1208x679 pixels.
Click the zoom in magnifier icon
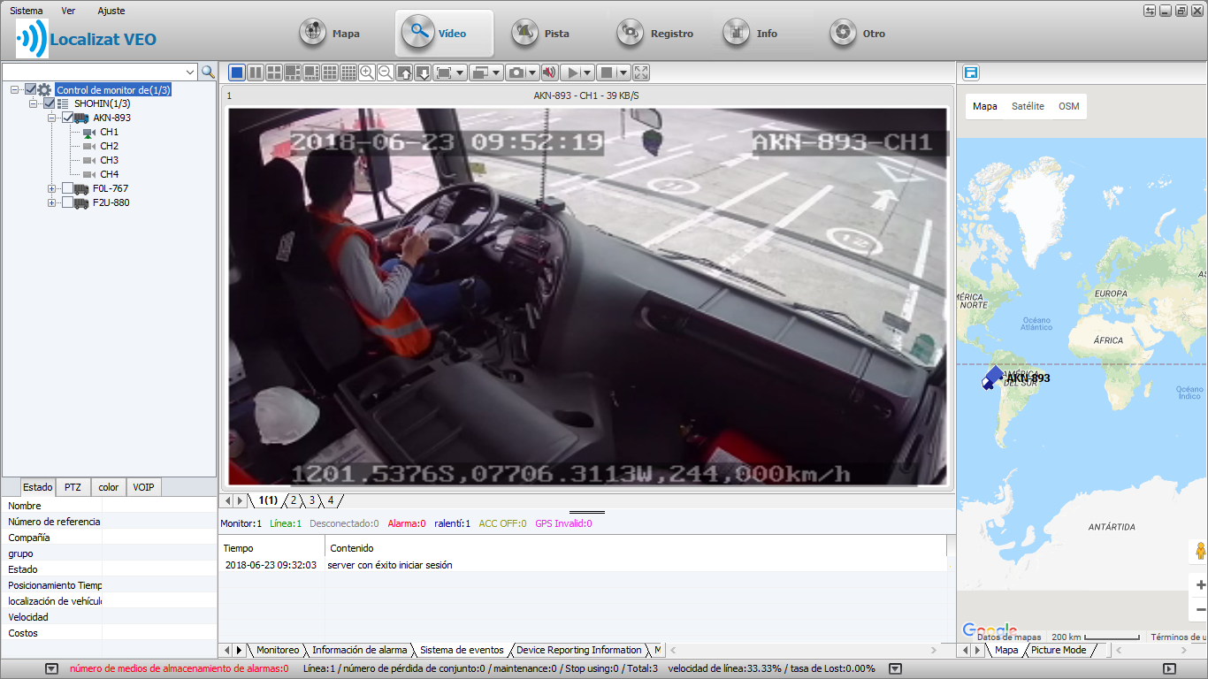coord(367,72)
